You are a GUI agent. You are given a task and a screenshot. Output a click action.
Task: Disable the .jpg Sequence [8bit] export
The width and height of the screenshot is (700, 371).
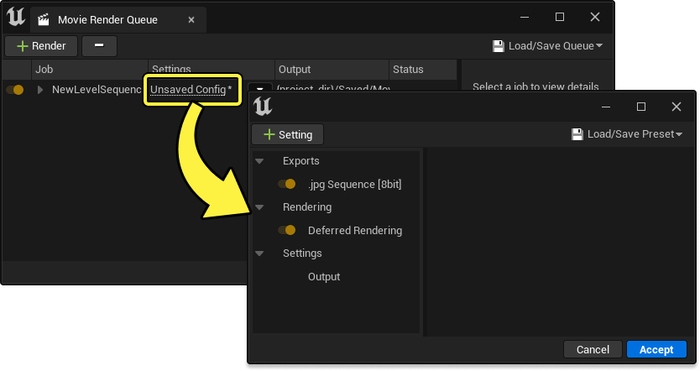pos(286,184)
